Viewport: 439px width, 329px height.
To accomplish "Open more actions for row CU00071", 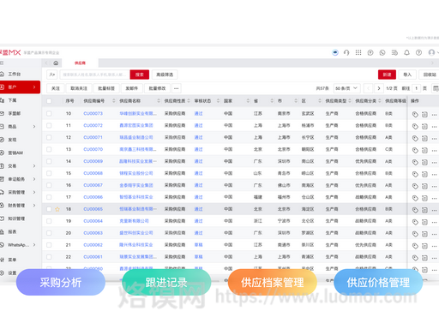I will 435,139.
